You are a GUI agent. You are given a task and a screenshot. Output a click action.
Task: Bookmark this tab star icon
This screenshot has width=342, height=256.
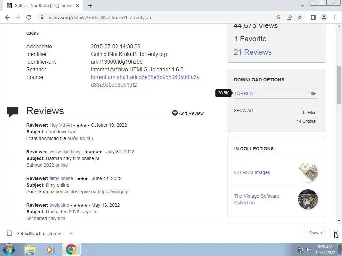(300, 17)
